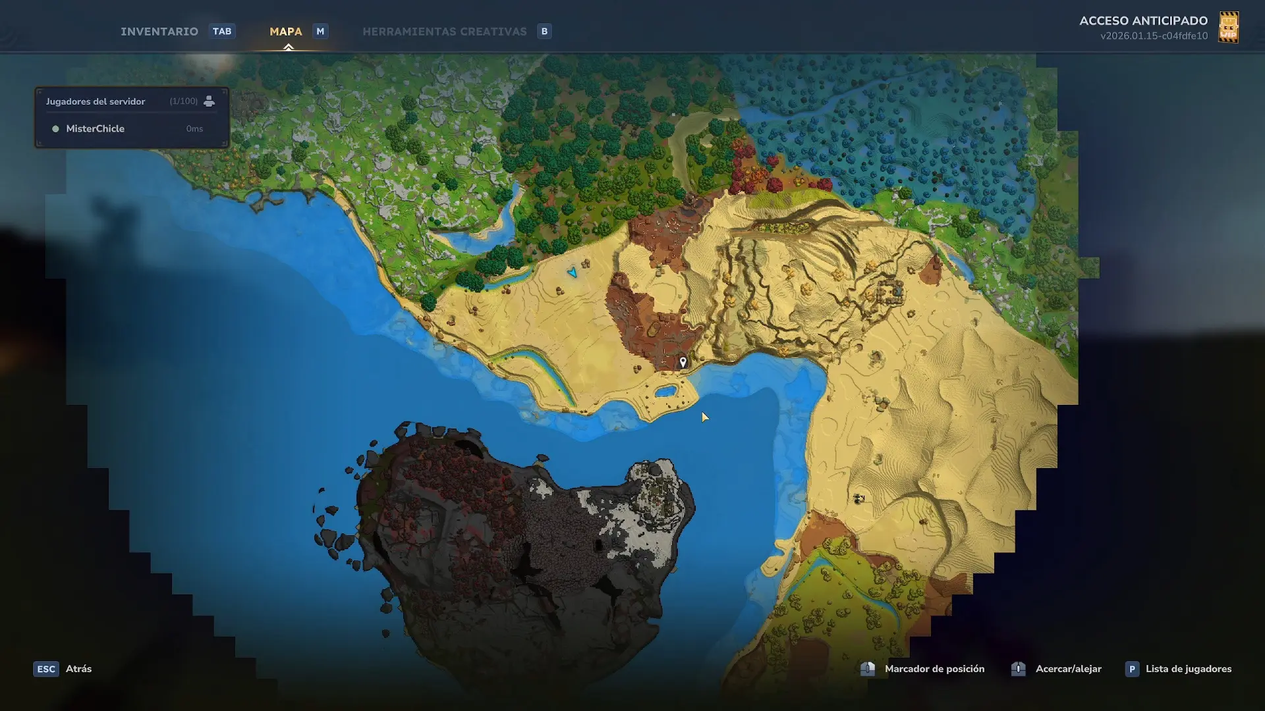
Task: Click the skull marker in the desert
Action: [858, 499]
